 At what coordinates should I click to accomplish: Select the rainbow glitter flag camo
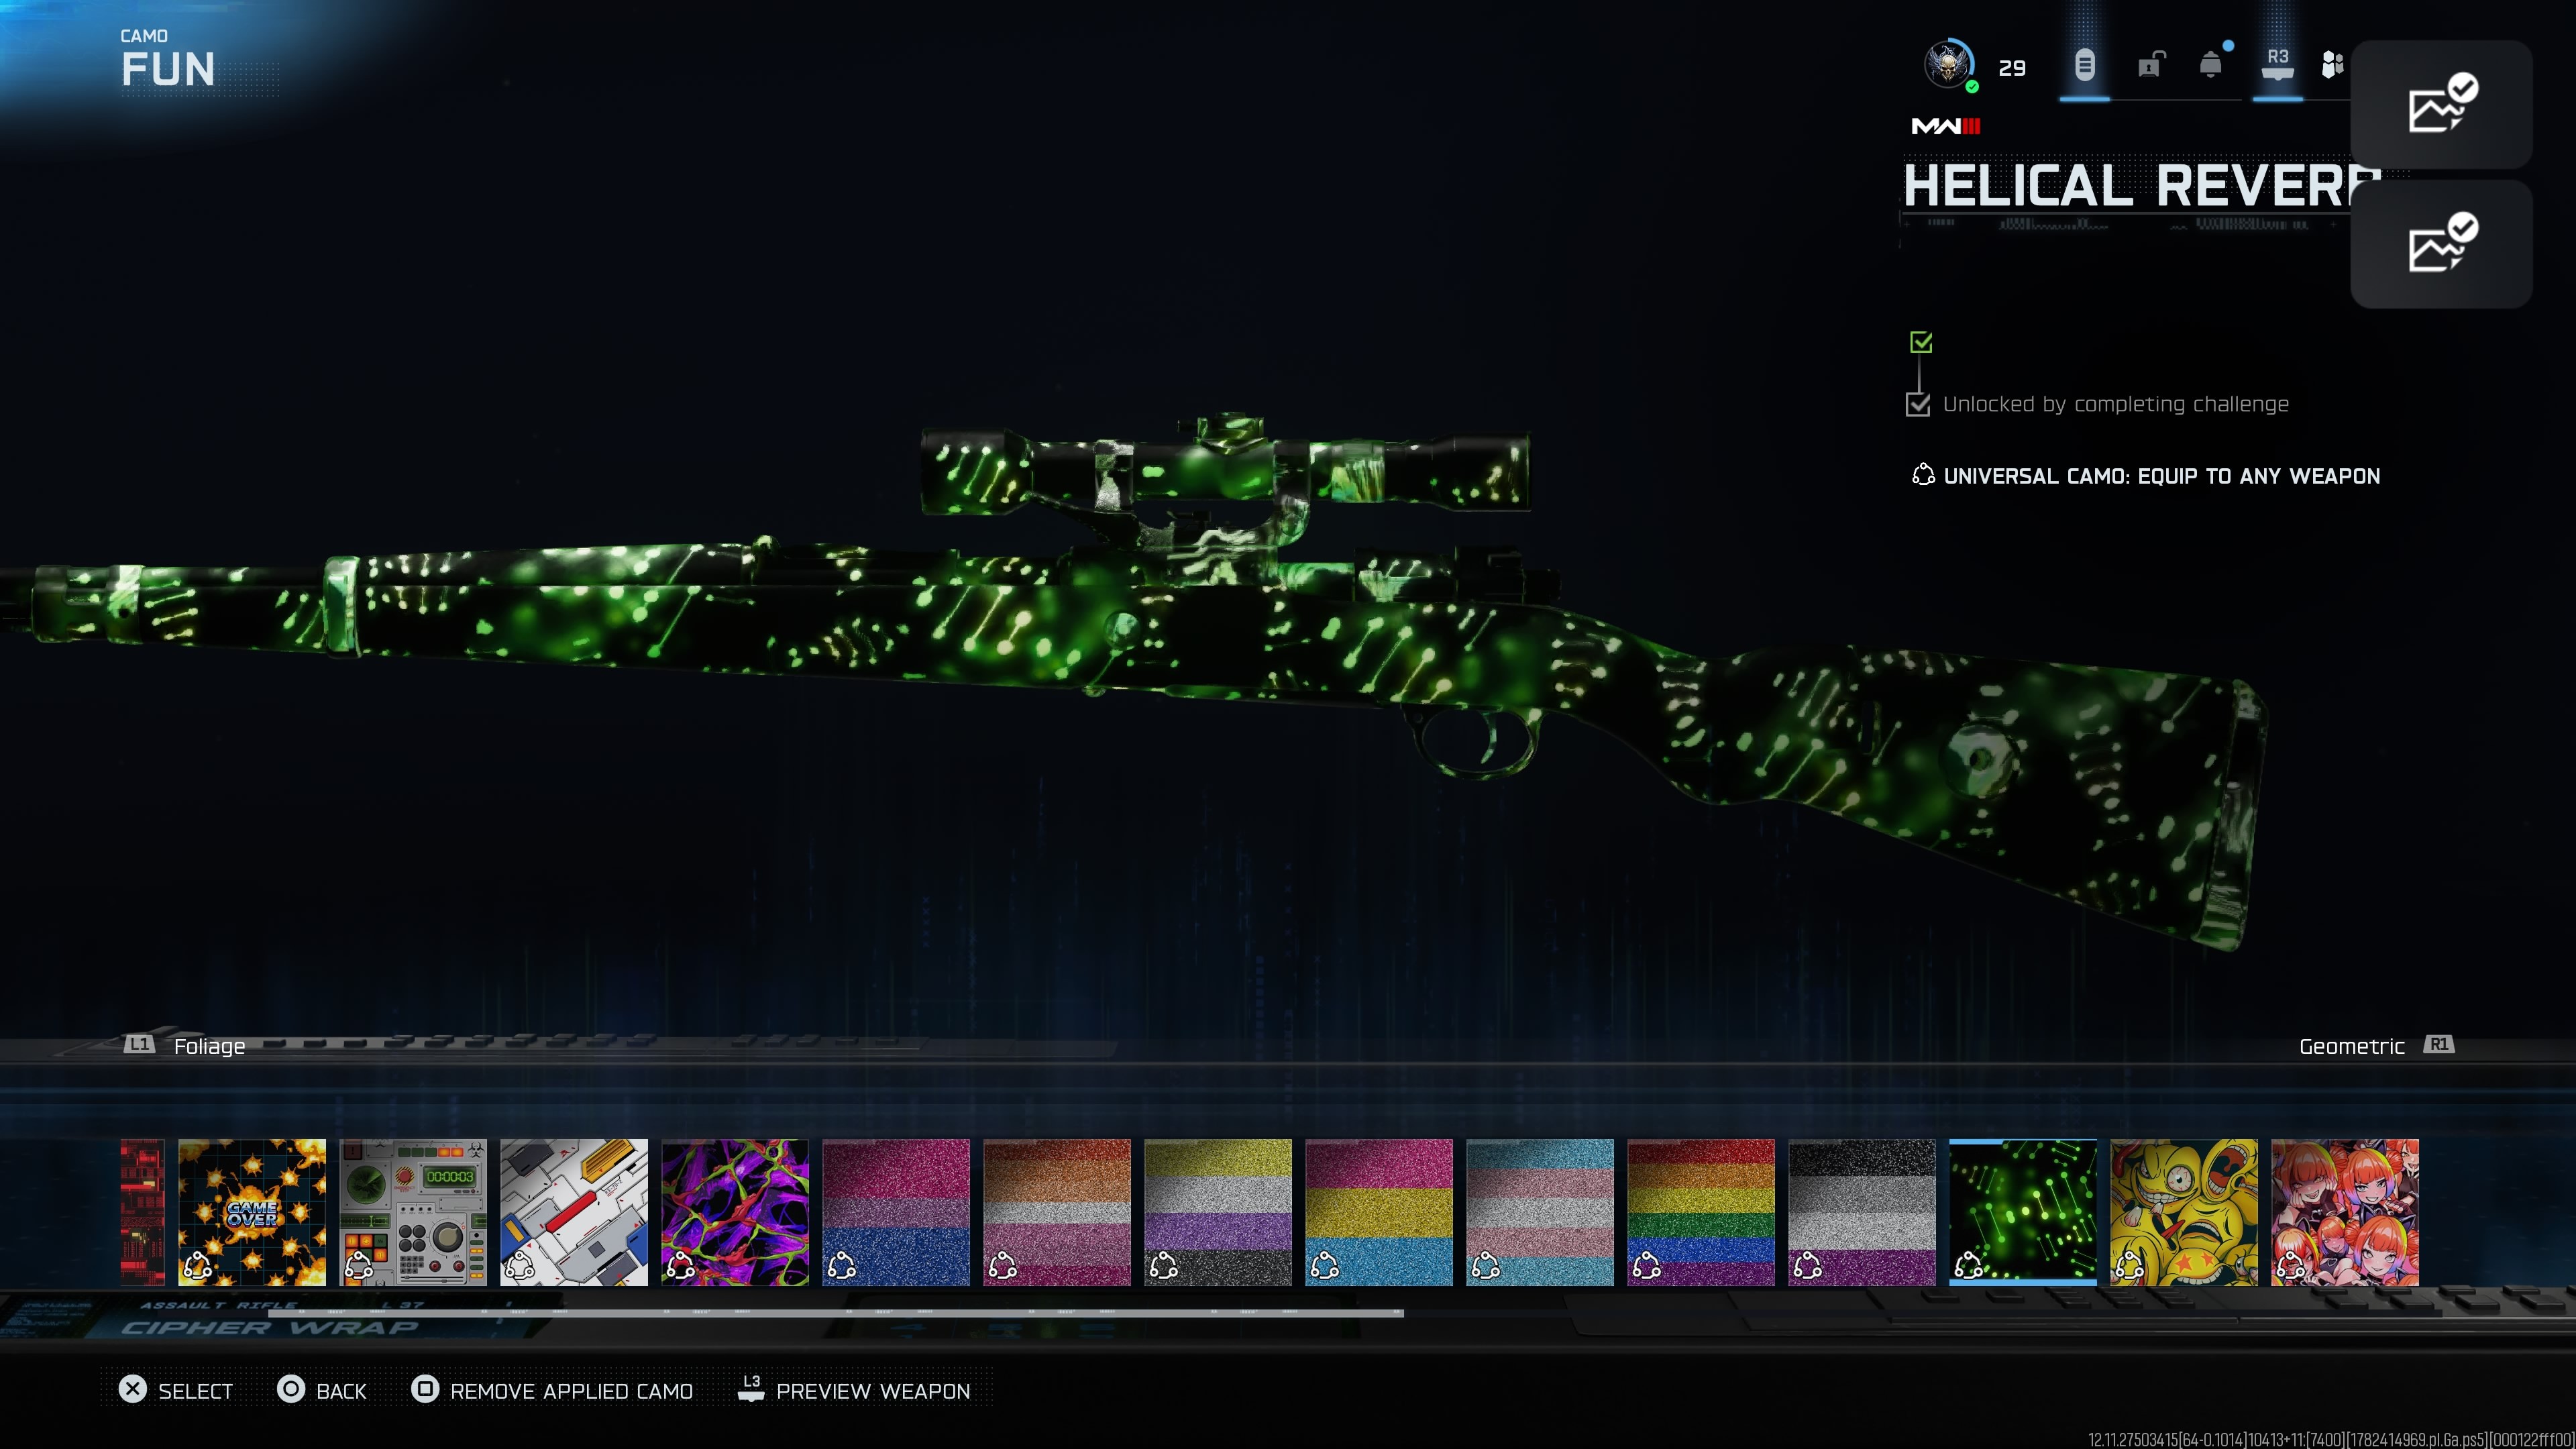(x=1701, y=1212)
